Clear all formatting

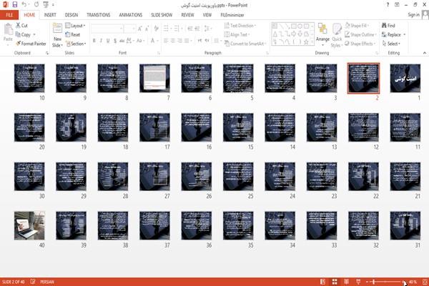(x=156, y=29)
